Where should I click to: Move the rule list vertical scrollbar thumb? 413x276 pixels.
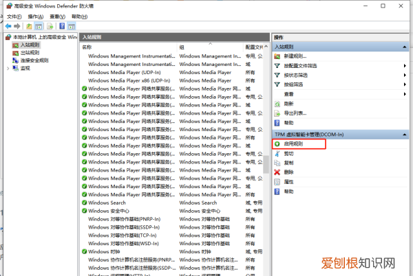click(x=266, y=164)
